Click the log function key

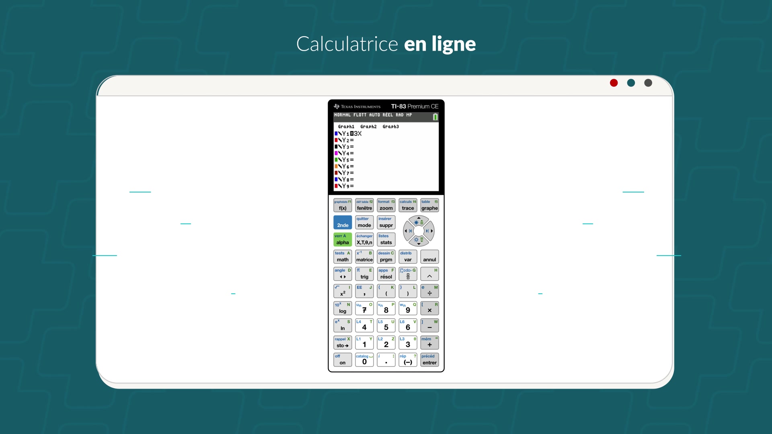point(343,310)
